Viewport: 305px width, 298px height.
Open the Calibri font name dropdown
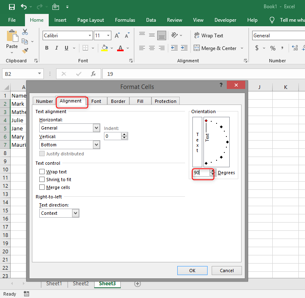click(x=90, y=35)
